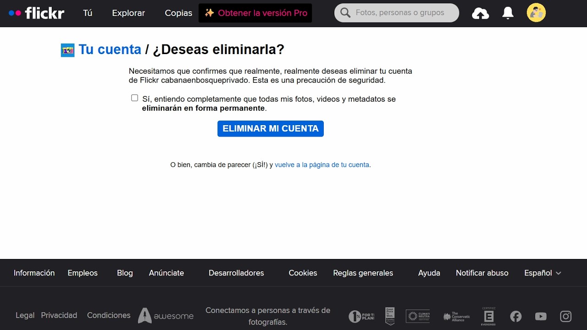Click the ELIMINAR MI CUENTA button
Image resolution: width=587 pixels, height=330 pixels.
[x=271, y=129]
